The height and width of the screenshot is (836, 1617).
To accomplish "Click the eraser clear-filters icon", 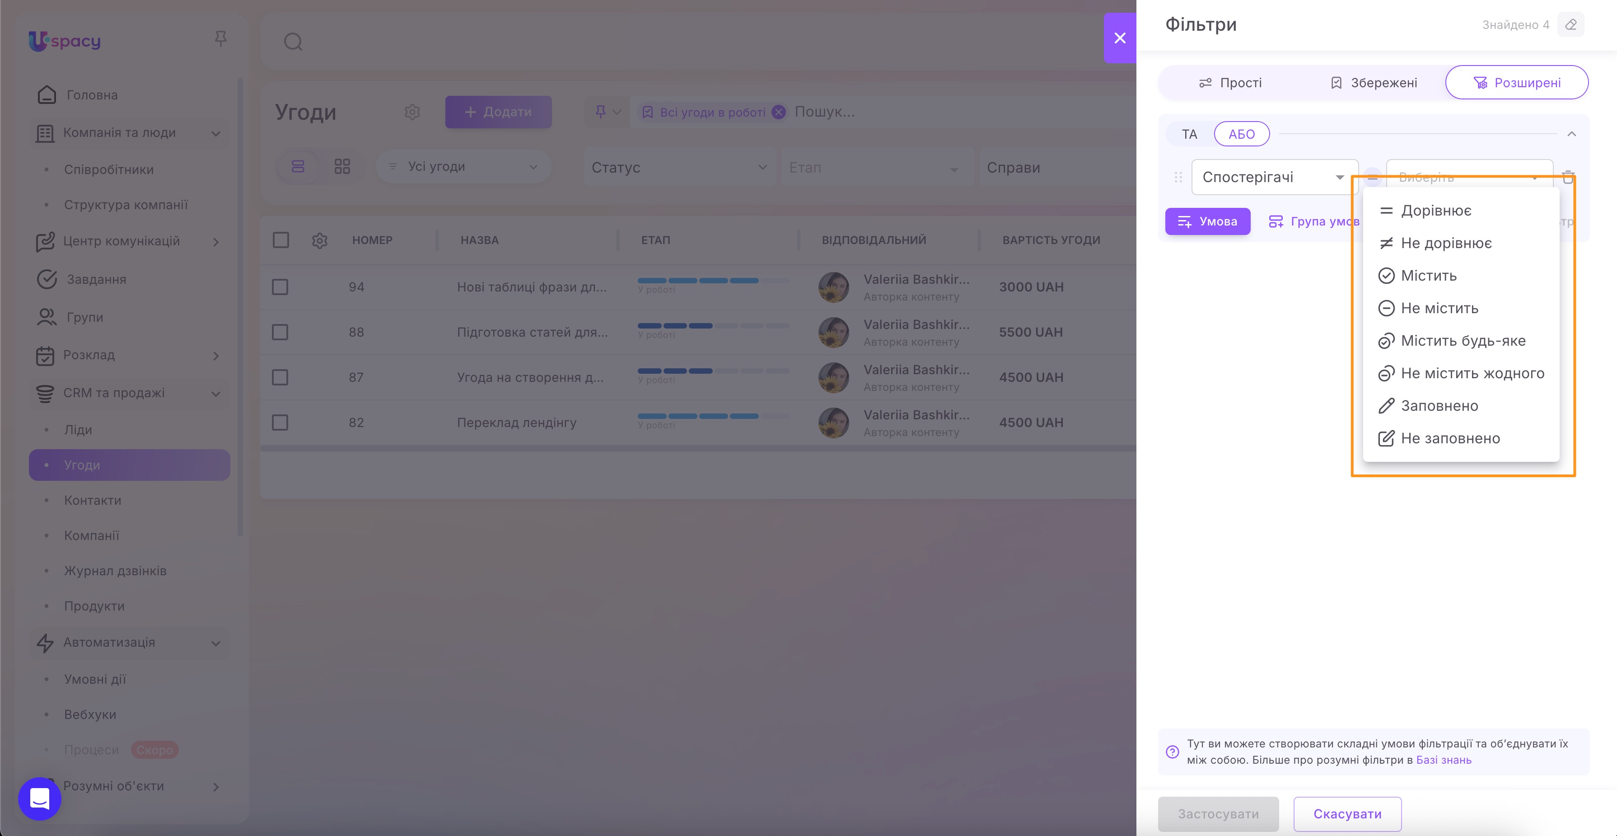I will [1570, 25].
